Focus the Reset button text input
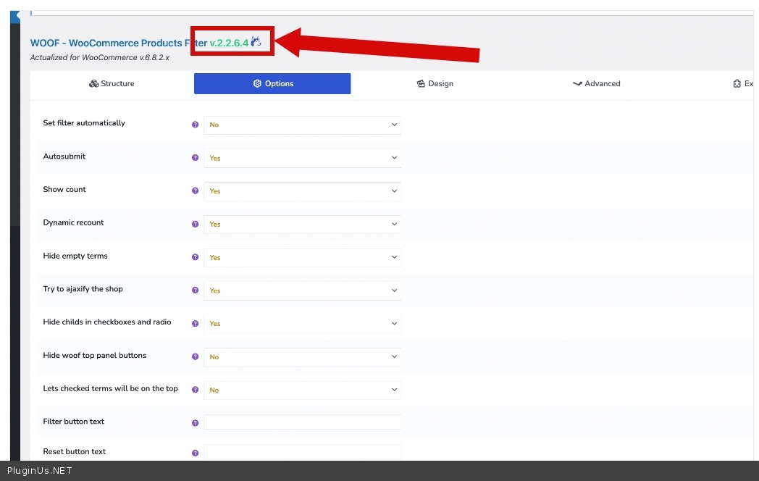 pos(302,452)
